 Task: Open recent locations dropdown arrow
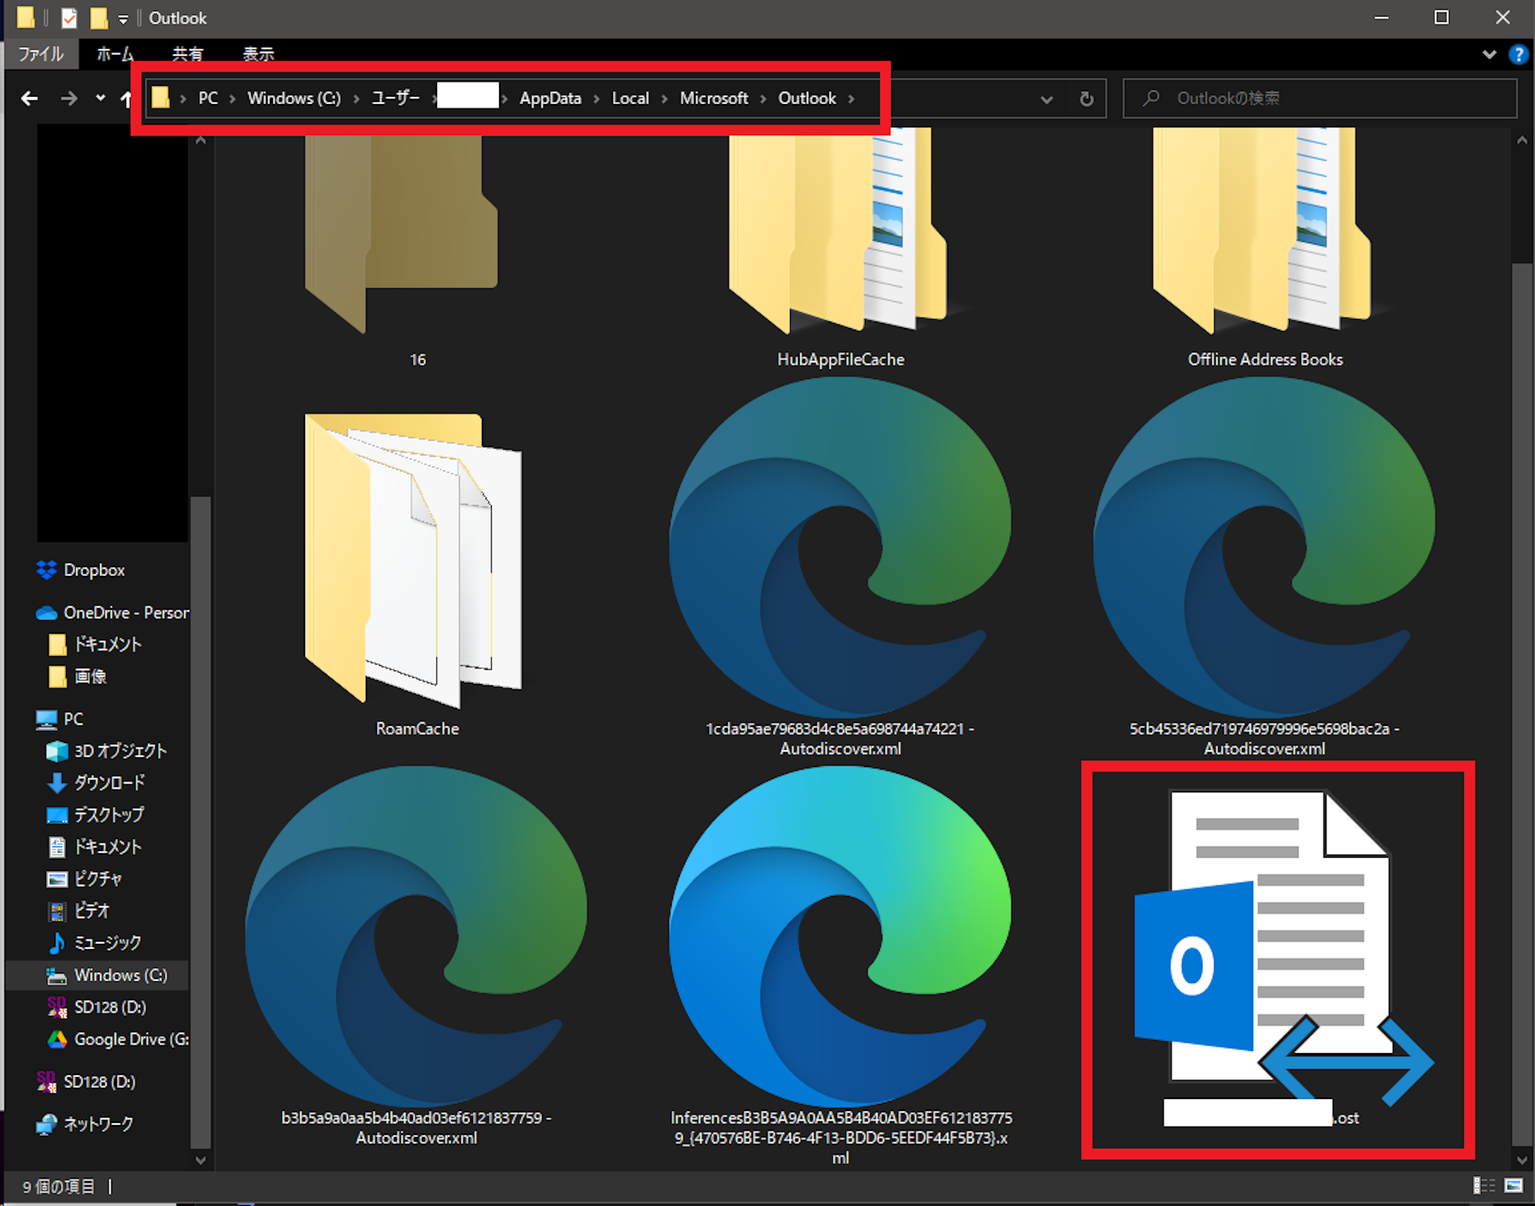pyautogui.click(x=100, y=98)
